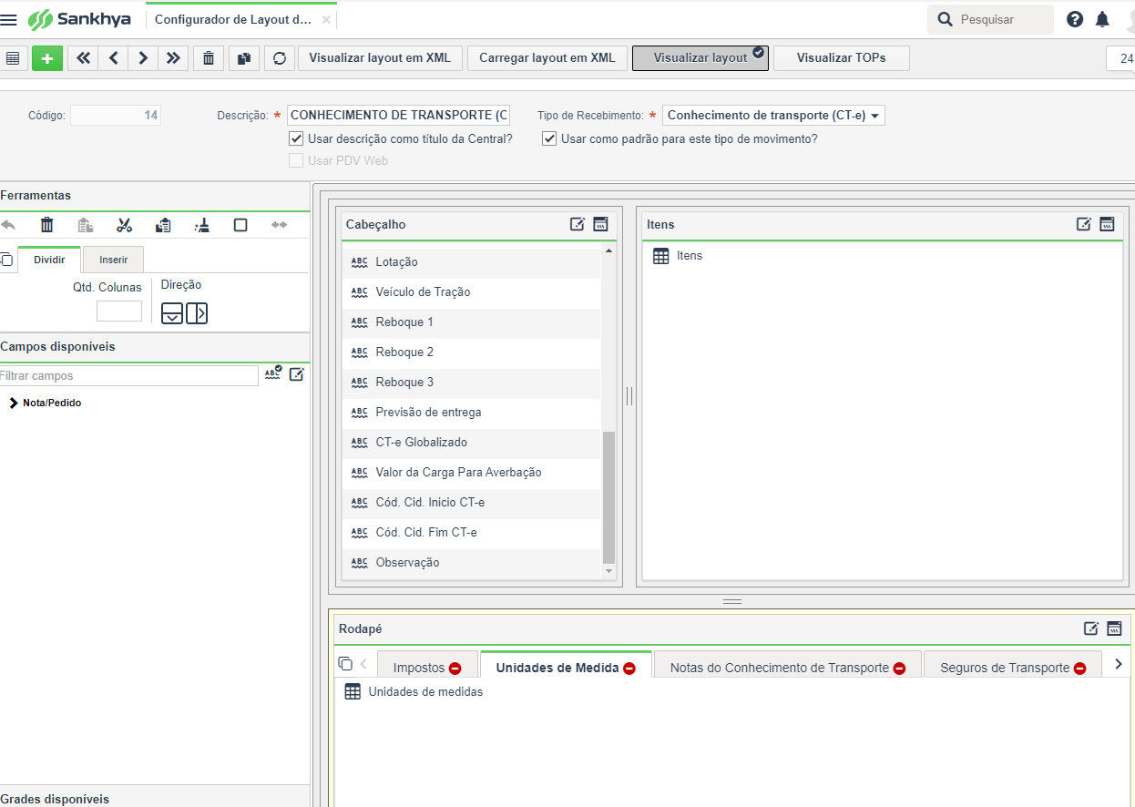
Task: Toggle the Usar PDV Web checkbox
Action: [295, 160]
